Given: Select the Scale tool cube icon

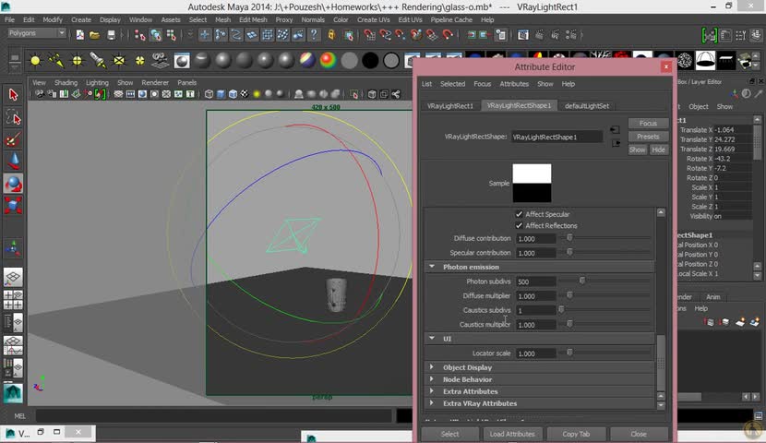Looking at the screenshot, I should coord(13,205).
